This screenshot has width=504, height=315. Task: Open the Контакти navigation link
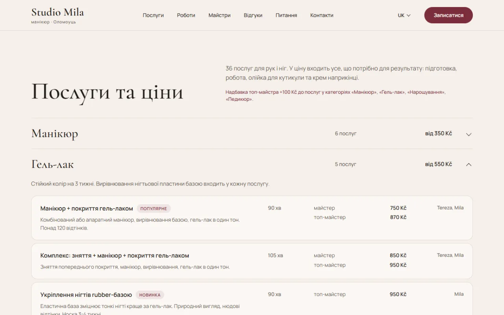coord(322,15)
